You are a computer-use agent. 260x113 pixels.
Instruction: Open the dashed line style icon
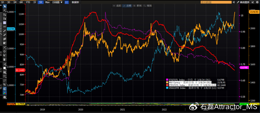5,76
